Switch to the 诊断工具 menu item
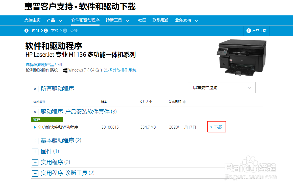This screenshot has width=293, height=187. (x=114, y=20)
